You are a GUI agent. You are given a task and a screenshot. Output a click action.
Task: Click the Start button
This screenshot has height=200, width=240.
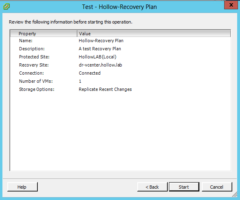(x=184, y=187)
